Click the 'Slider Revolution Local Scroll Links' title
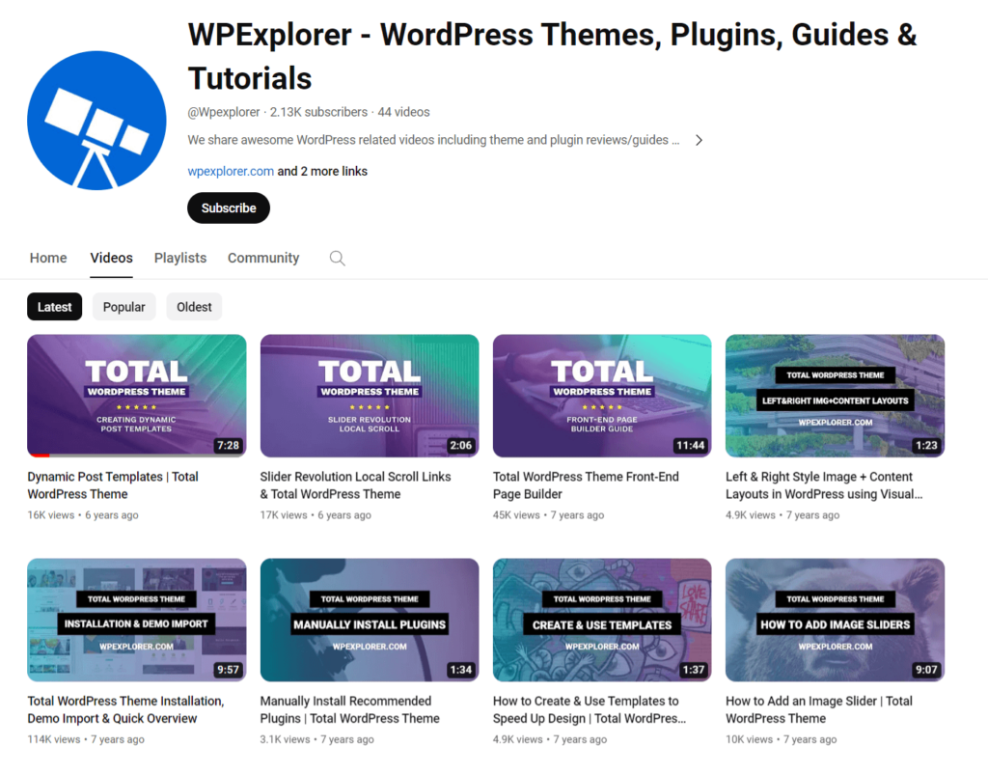This screenshot has width=988, height=774. (x=355, y=485)
